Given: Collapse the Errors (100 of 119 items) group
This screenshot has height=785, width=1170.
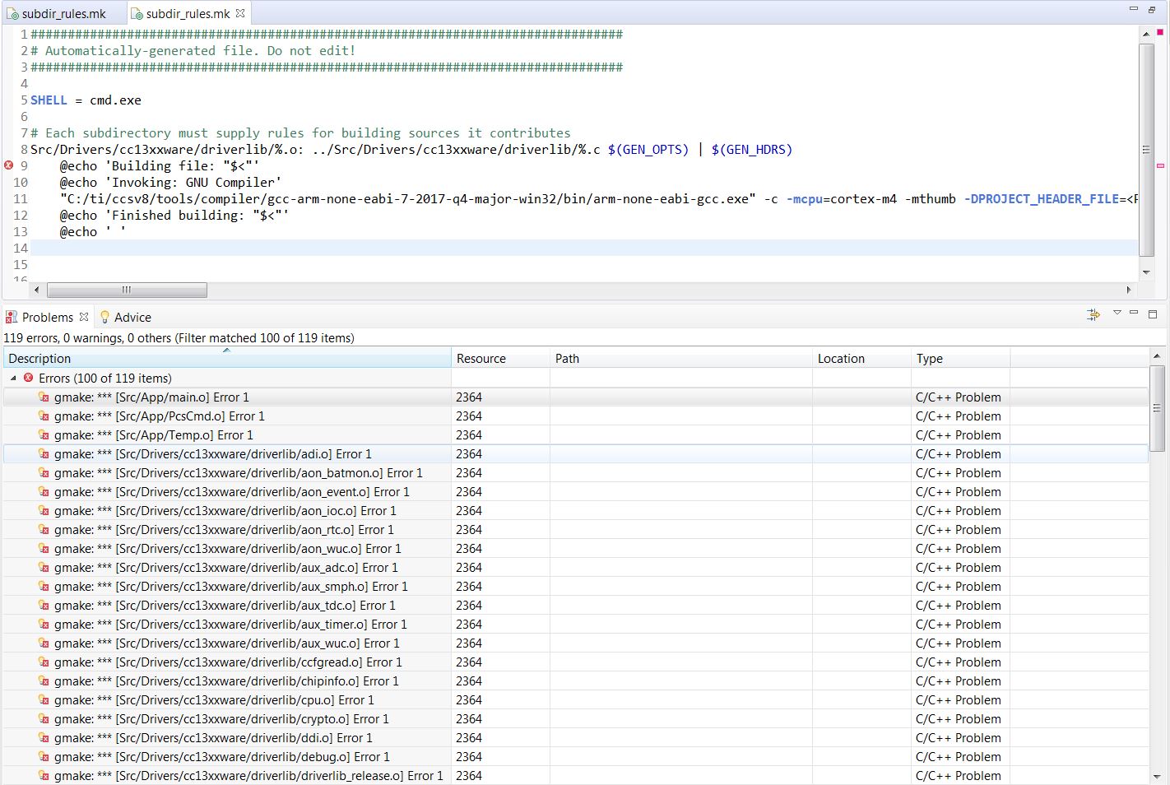Looking at the screenshot, I should click(x=13, y=379).
